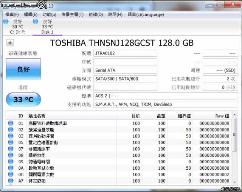The image size is (242, 192).
Task: Click the ID column header
Action: coord(21,116)
